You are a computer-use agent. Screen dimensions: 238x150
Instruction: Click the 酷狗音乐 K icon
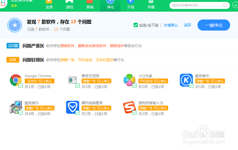coord(186,80)
